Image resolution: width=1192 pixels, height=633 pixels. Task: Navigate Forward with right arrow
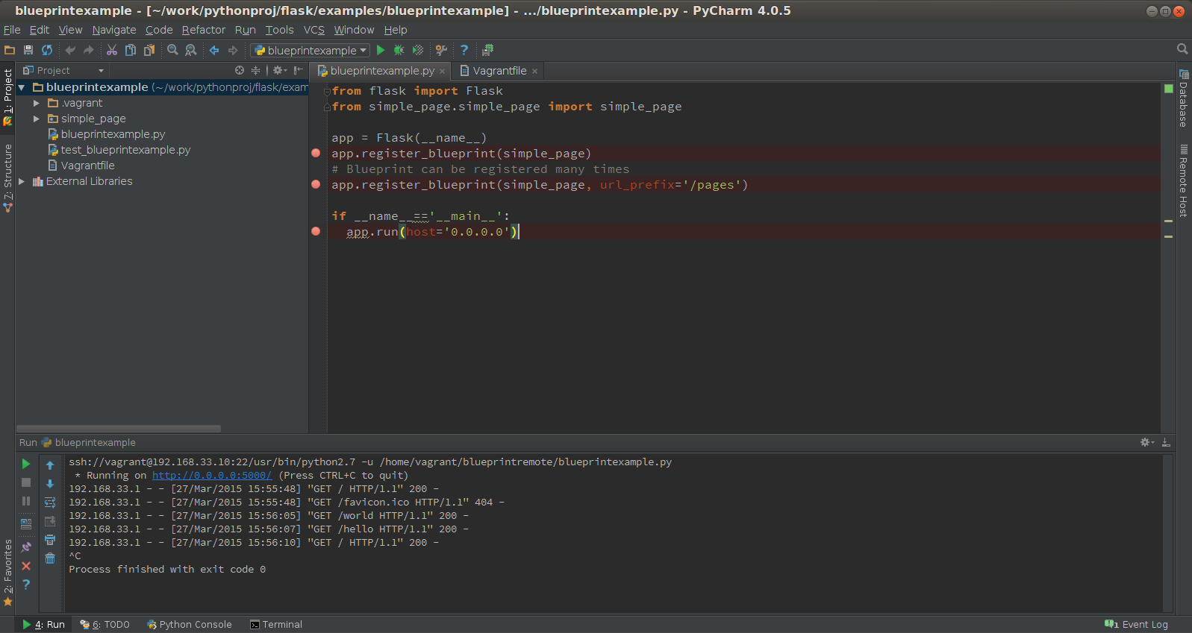(233, 50)
